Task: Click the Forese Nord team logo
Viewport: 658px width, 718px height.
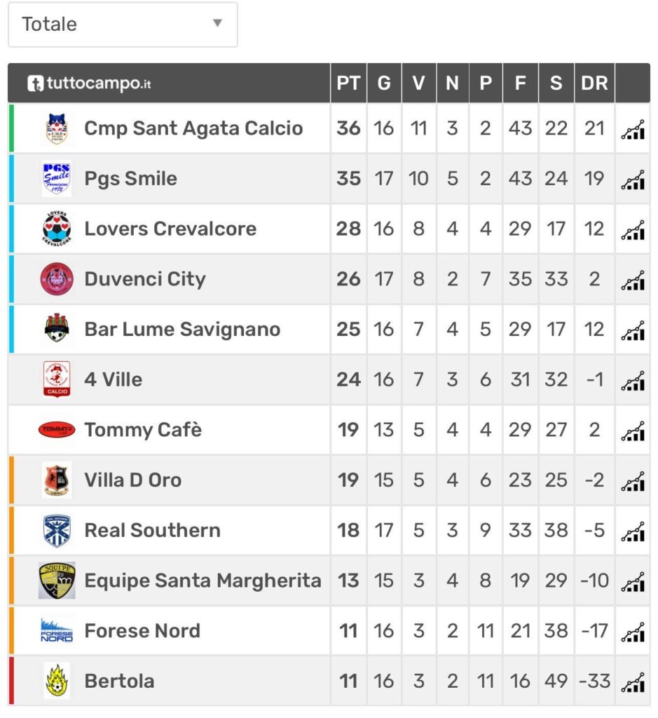Action: [x=57, y=630]
